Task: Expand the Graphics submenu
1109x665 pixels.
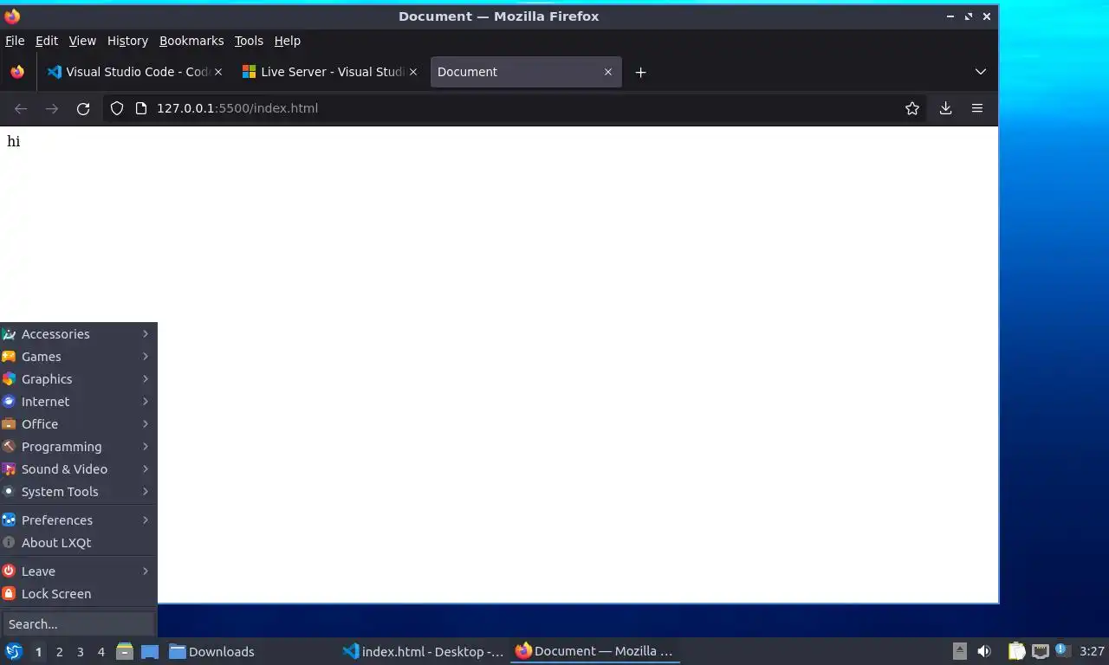Action: (x=78, y=379)
